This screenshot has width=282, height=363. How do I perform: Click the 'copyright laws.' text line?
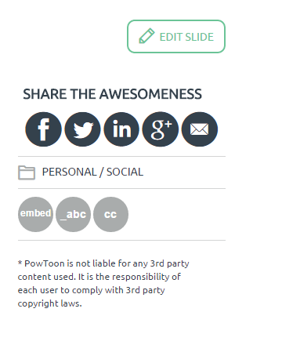(x=49, y=303)
